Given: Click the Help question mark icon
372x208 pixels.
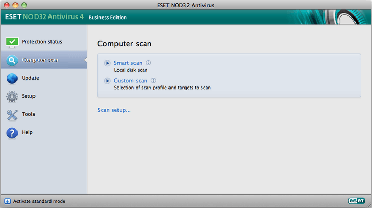Looking at the screenshot, I should click(12, 133).
